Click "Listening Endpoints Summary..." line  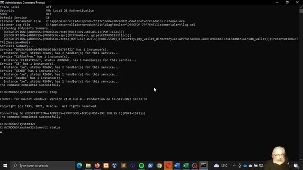pyautogui.click(x=27, y=28)
